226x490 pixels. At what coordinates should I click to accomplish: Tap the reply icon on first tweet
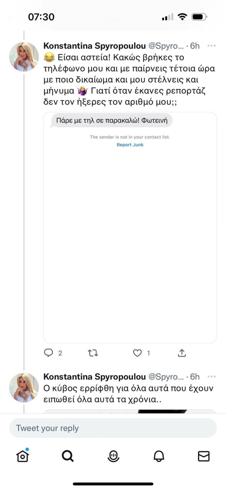click(48, 353)
